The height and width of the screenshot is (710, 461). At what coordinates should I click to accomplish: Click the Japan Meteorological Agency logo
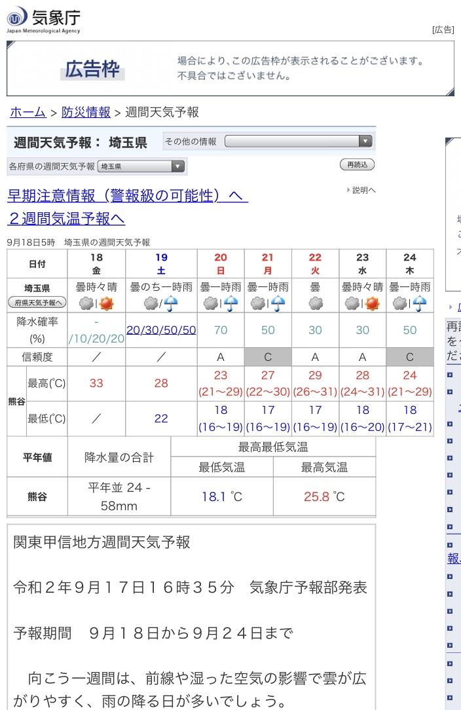tap(43, 20)
